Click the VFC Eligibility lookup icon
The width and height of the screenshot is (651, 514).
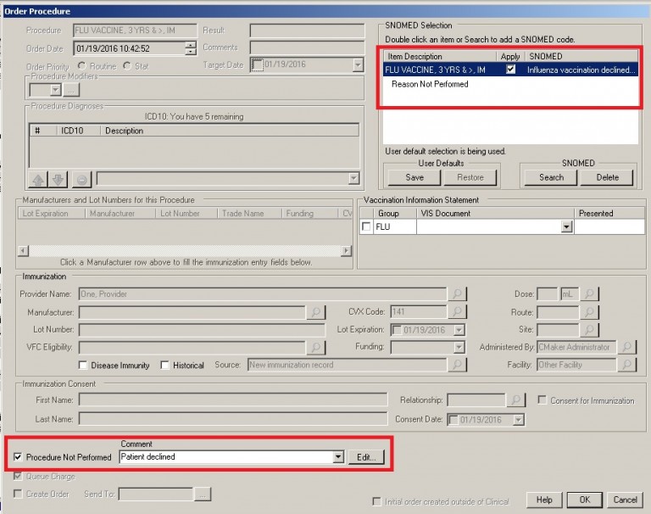(314, 348)
